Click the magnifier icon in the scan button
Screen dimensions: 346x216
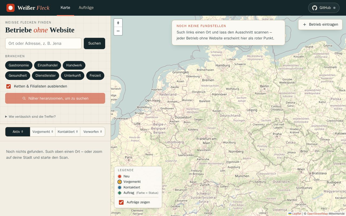tap(24, 99)
